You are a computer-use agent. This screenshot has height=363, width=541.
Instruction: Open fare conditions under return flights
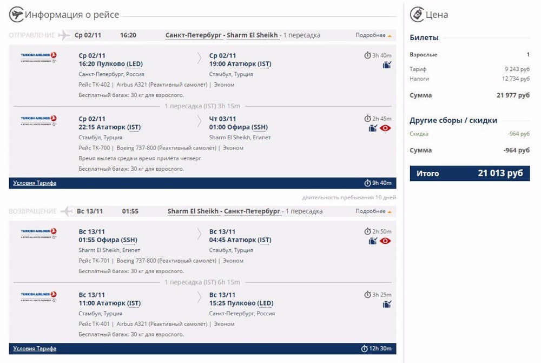point(35,348)
